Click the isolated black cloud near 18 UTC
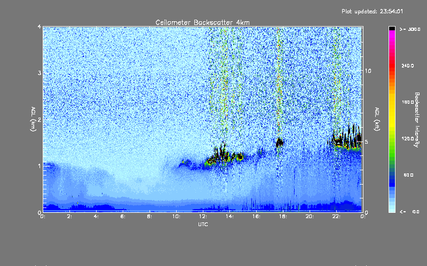Screen dimensions: 427x266 (x=279, y=143)
